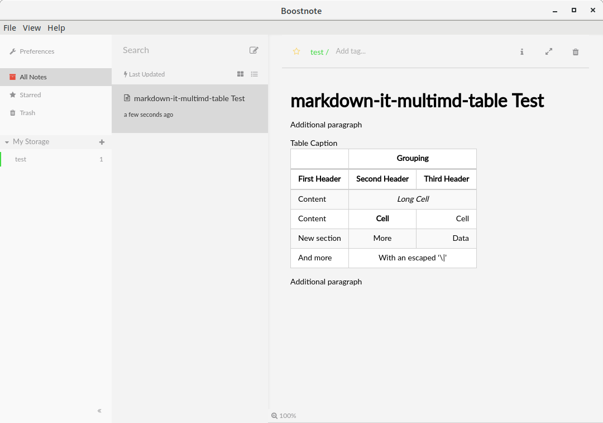The height and width of the screenshot is (423, 603).
Task: Click the New section table cell
Action: pyautogui.click(x=319, y=238)
